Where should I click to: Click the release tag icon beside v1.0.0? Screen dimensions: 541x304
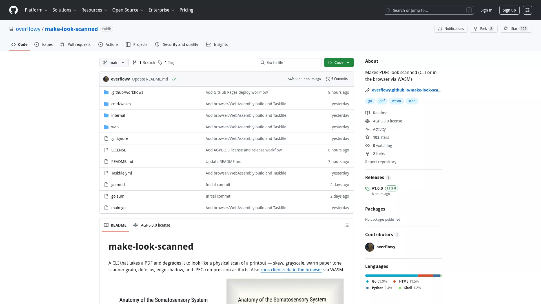click(367, 189)
